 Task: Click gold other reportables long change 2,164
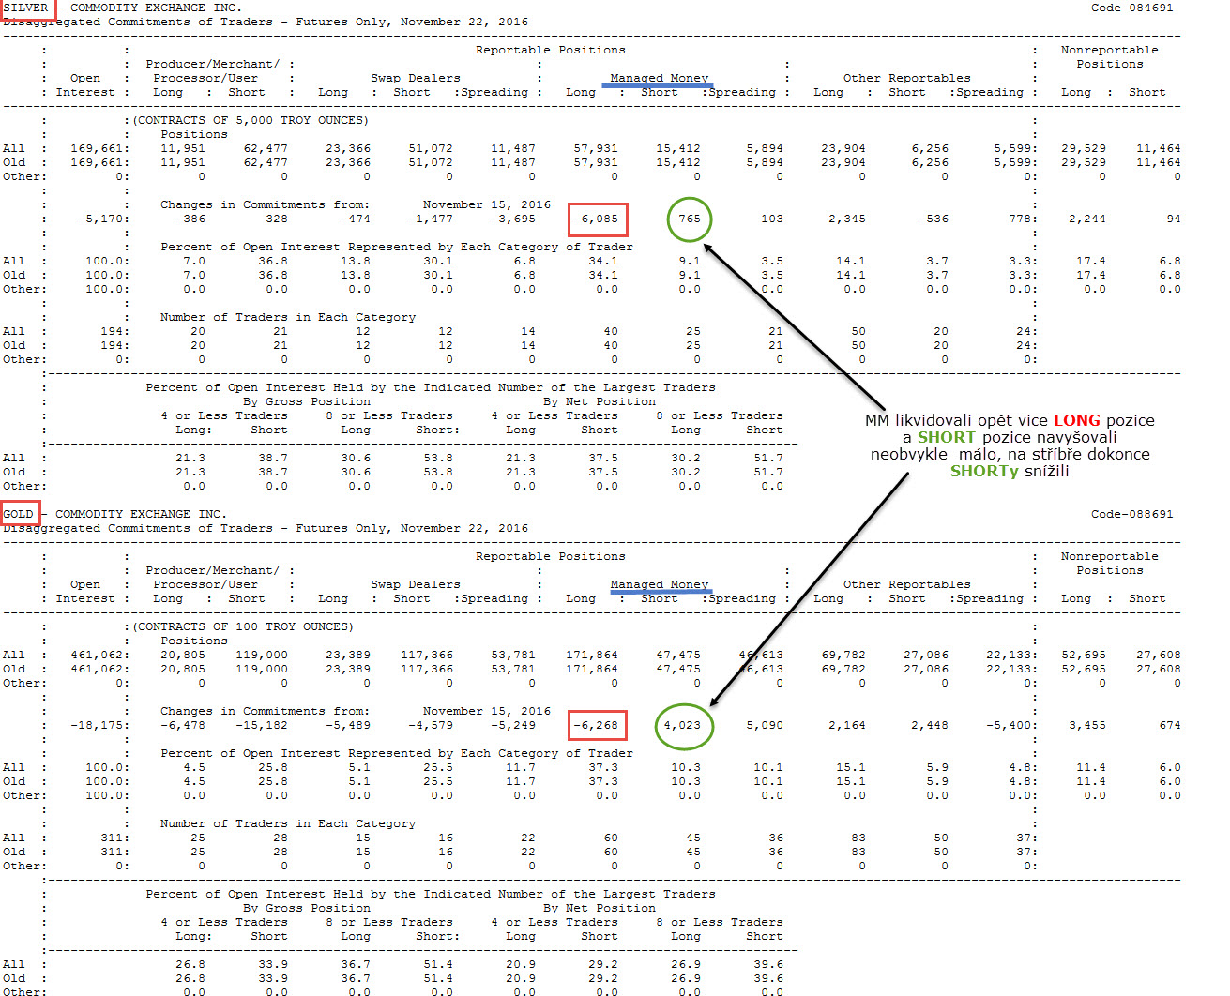pos(846,725)
